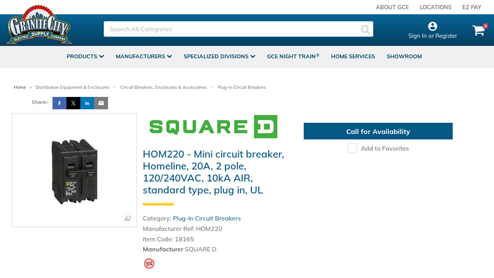494x278 pixels.
Task: Expand the Specialized Divisions dropdown
Action: 219,56
